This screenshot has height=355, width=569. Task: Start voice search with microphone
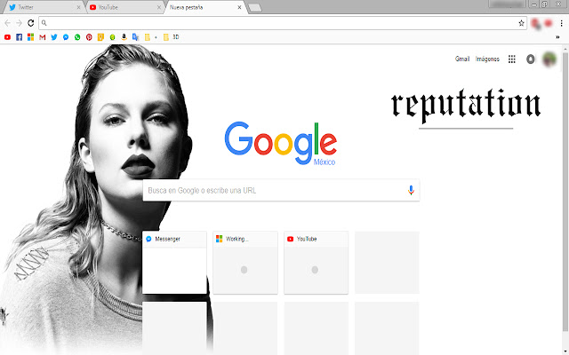pyautogui.click(x=411, y=190)
